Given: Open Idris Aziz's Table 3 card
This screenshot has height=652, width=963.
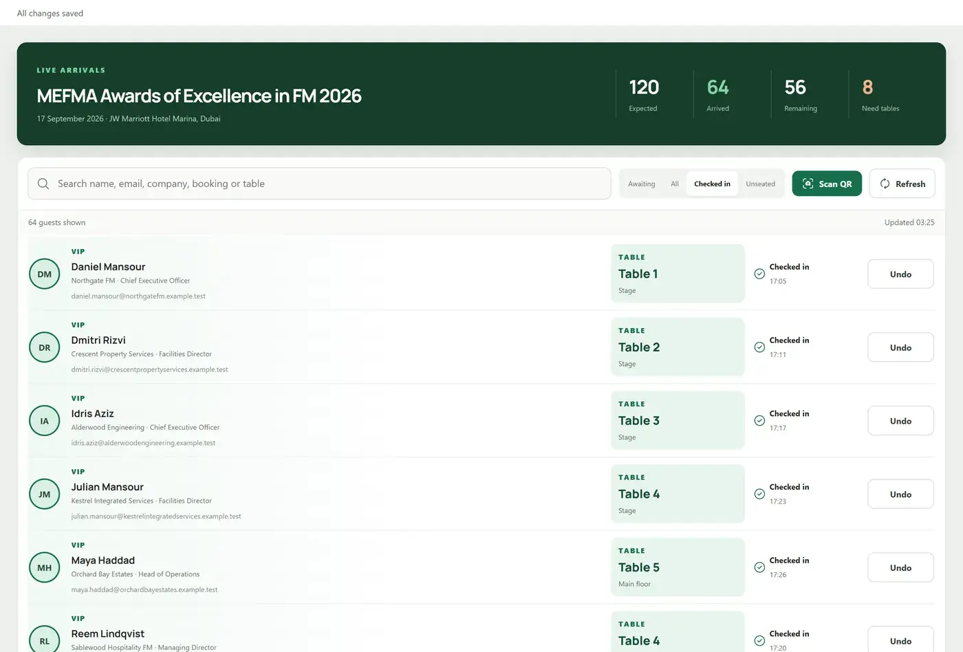Looking at the screenshot, I should point(678,420).
